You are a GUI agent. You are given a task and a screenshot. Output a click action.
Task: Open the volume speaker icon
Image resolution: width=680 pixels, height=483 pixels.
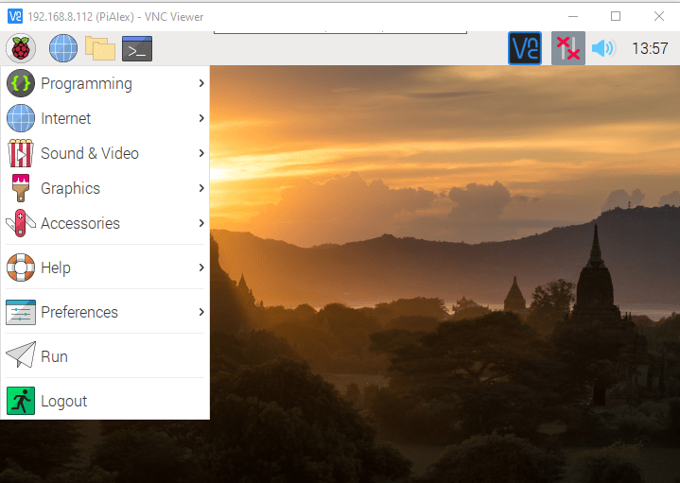tap(603, 48)
